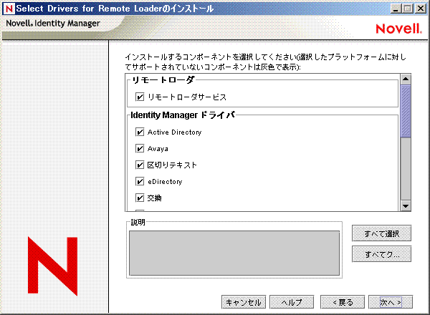The width and height of the screenshot is (430, 315).
Task: Uncheck the eDirectory driver checkbox
Action: pos(140,181)
